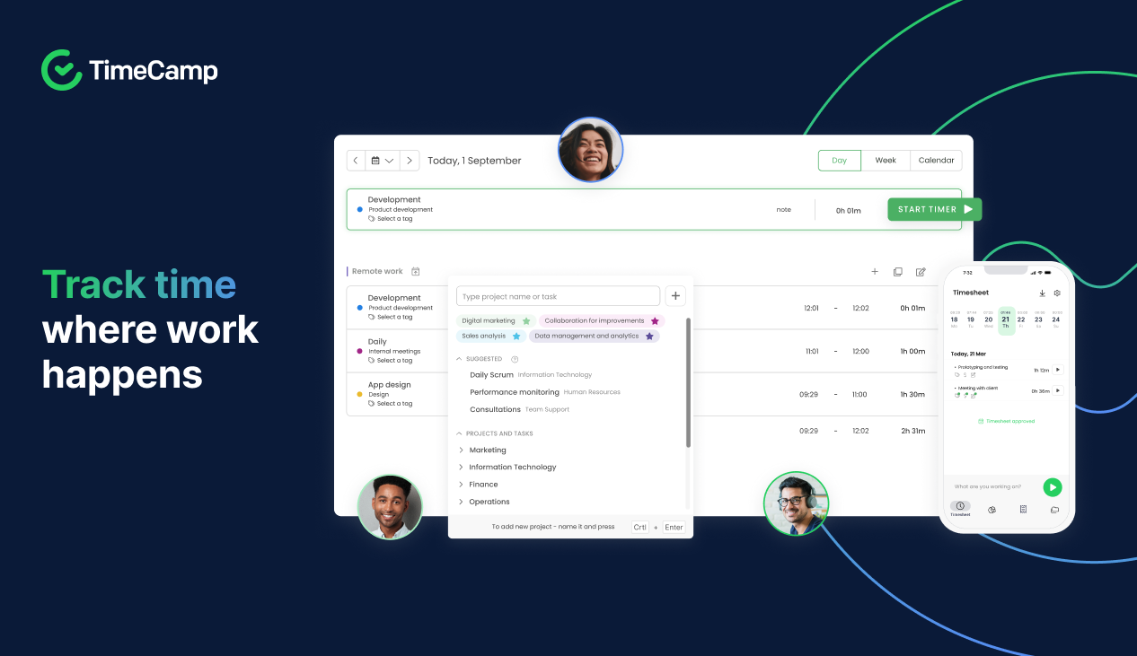Open Timesheet tab in phone bottom bar
The image size is (1137, 656).
click(960, 509)
